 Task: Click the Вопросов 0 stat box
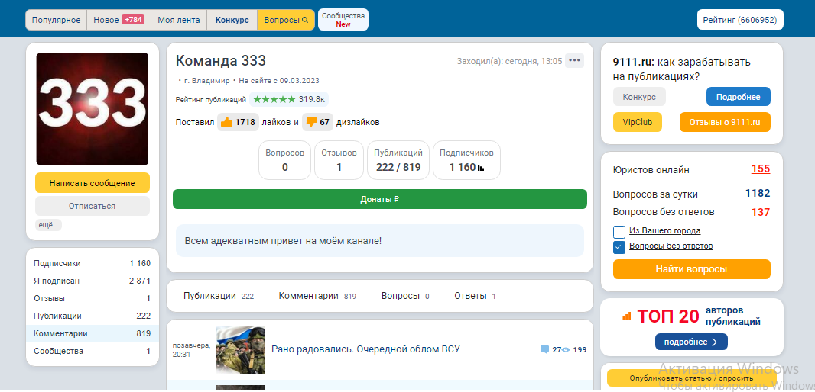tap(285, 160)
